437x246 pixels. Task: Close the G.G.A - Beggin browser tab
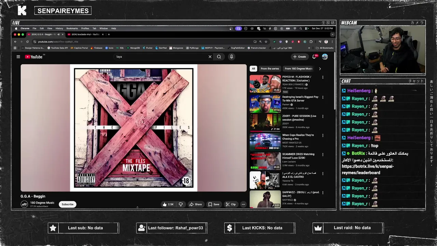(62, 34)
